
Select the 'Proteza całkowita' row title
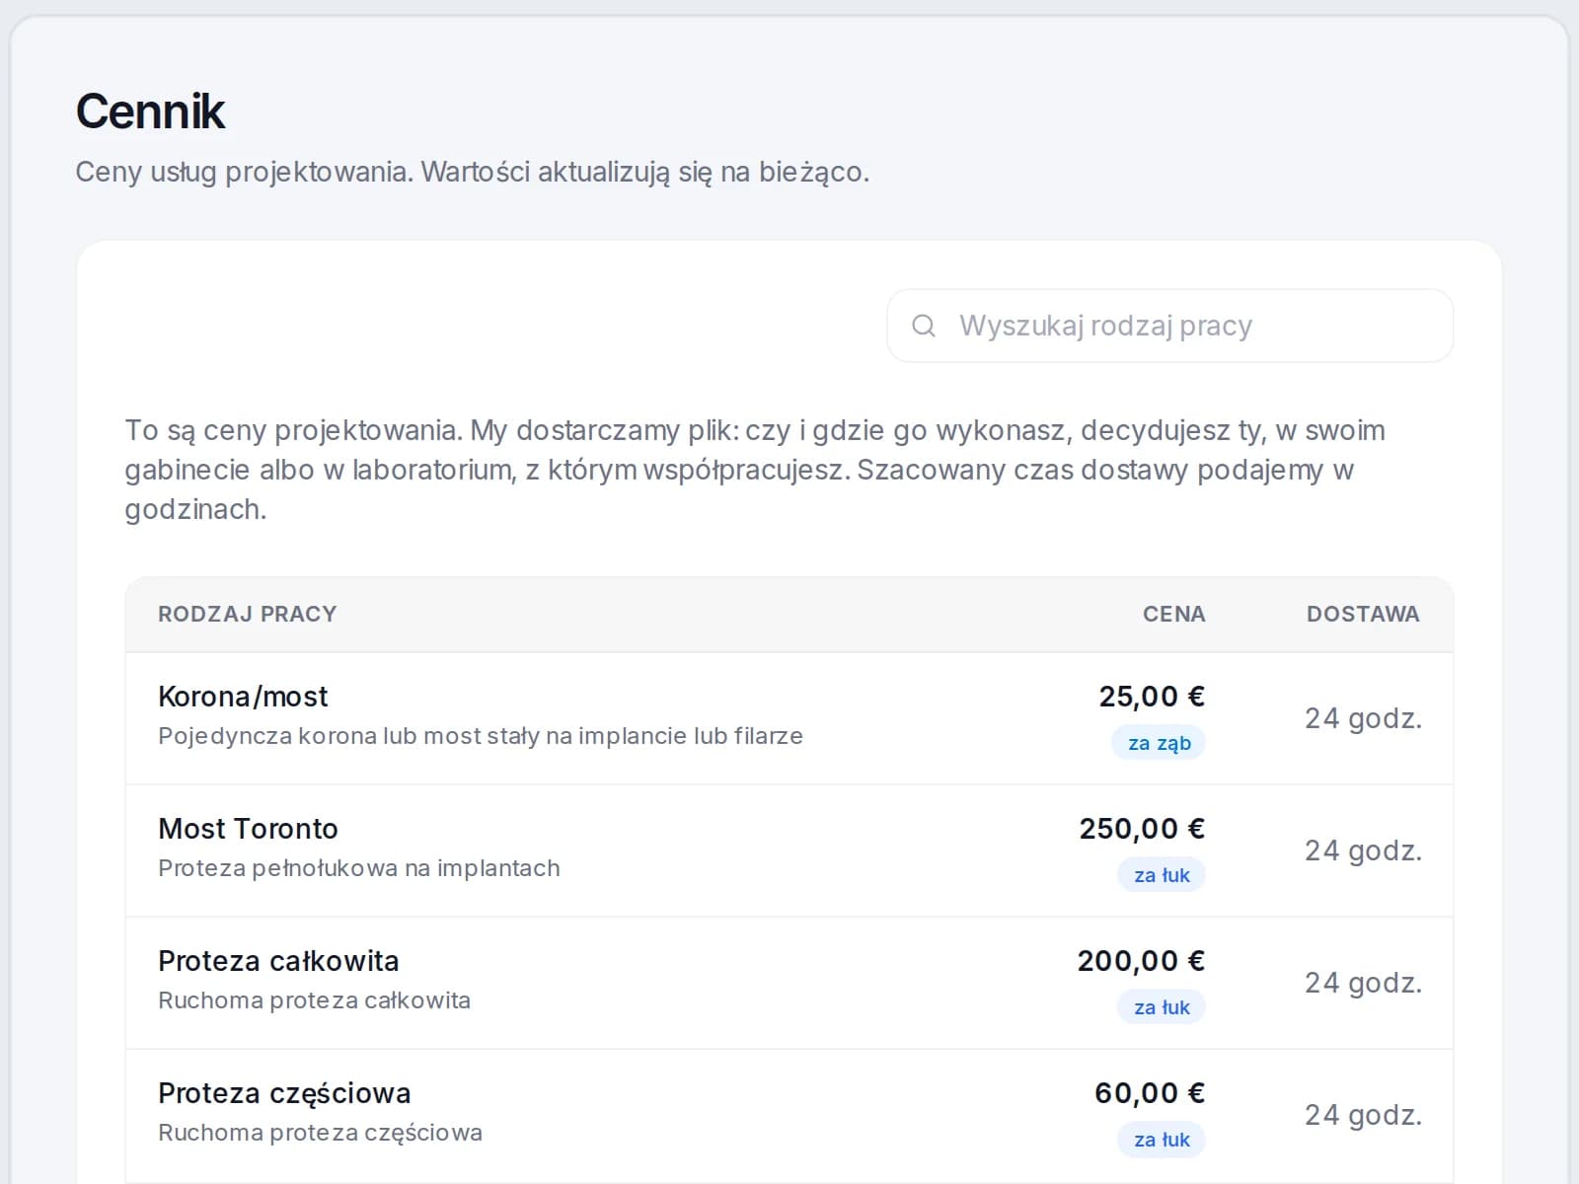(278, 961)
